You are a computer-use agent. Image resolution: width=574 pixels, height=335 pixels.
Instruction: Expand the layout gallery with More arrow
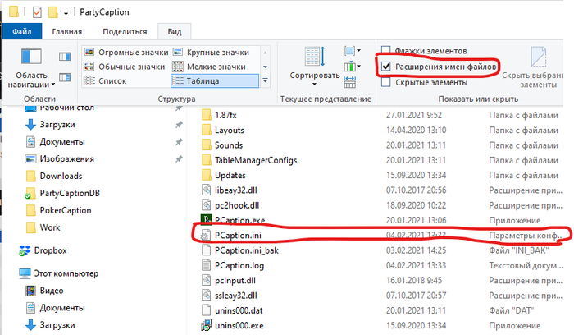tap(266, 80)
